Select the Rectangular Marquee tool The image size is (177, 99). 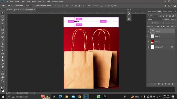click(x=2, y=16)
